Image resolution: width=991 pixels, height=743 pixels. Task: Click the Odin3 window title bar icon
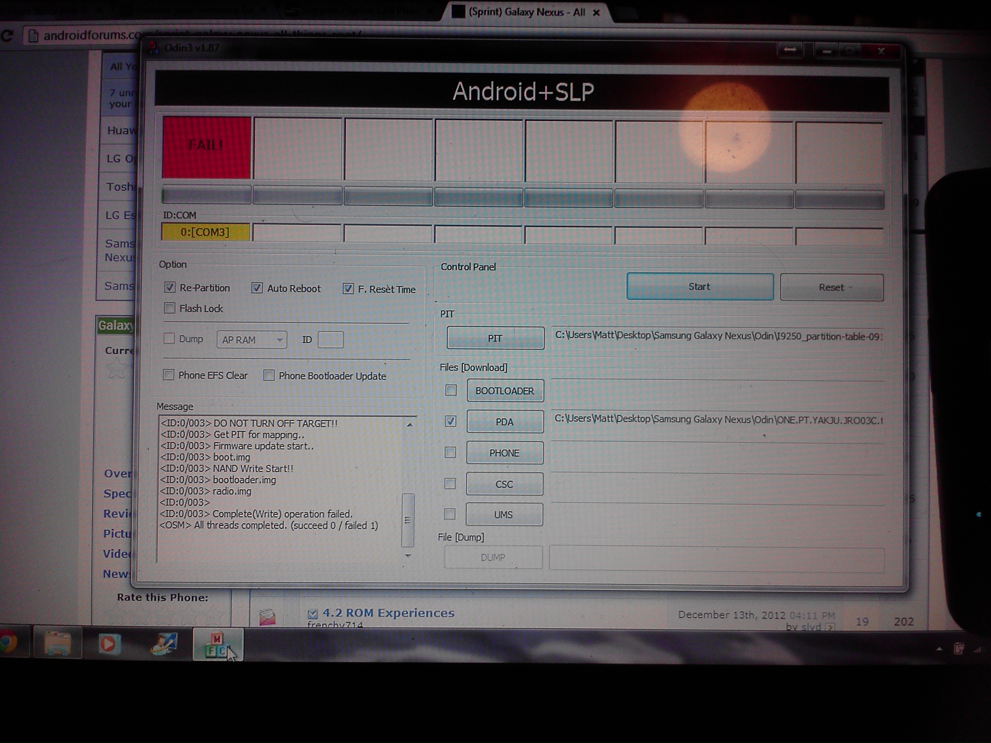[154, 47]
